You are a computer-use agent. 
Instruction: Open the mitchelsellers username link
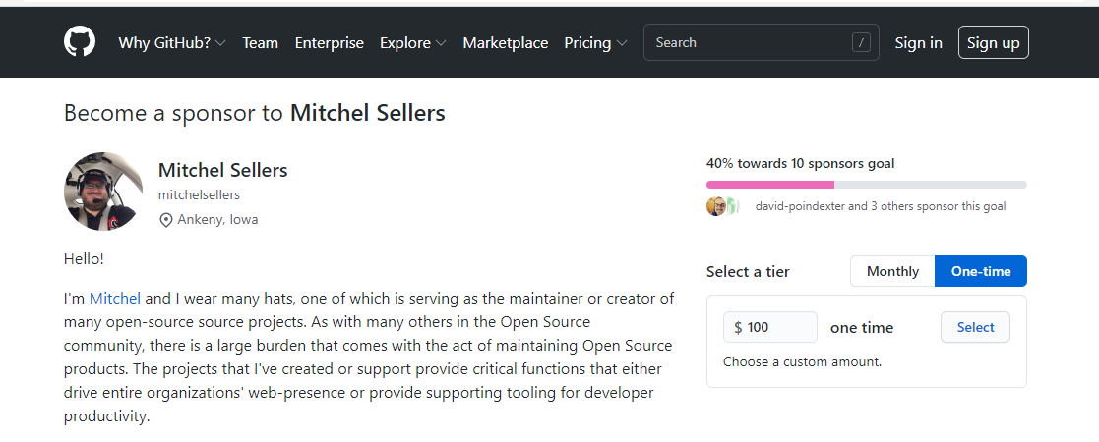[x=199, y=195]
